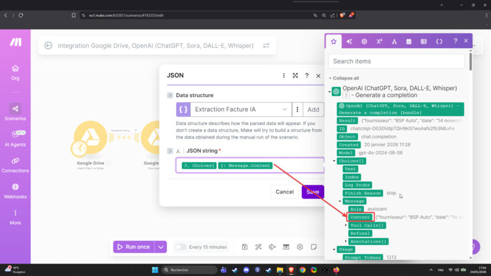Toggle the Every 15 minutes schedule switch

(x=181, y=247)
